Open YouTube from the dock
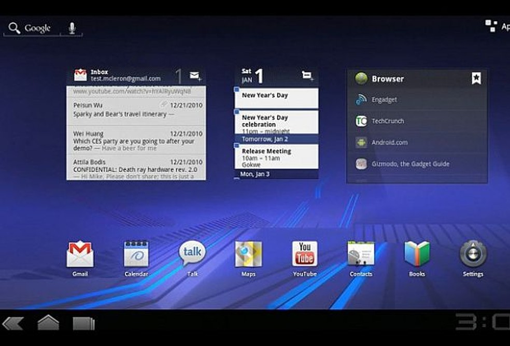Viewport: 510px width, 346px height. coord(304,254)
